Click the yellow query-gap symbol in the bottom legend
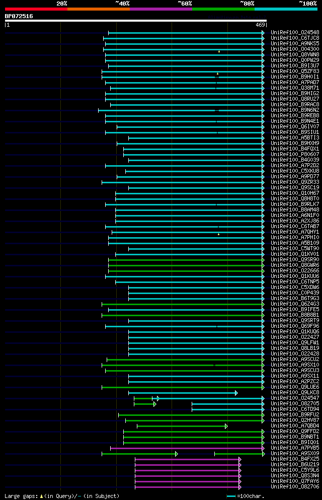This screenshot has height=500, width=322. point(41,496)
